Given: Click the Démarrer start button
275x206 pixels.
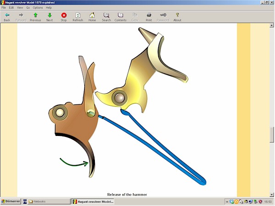Looking at the screenshot, I should pyautogui.click(x=11, y=201).
